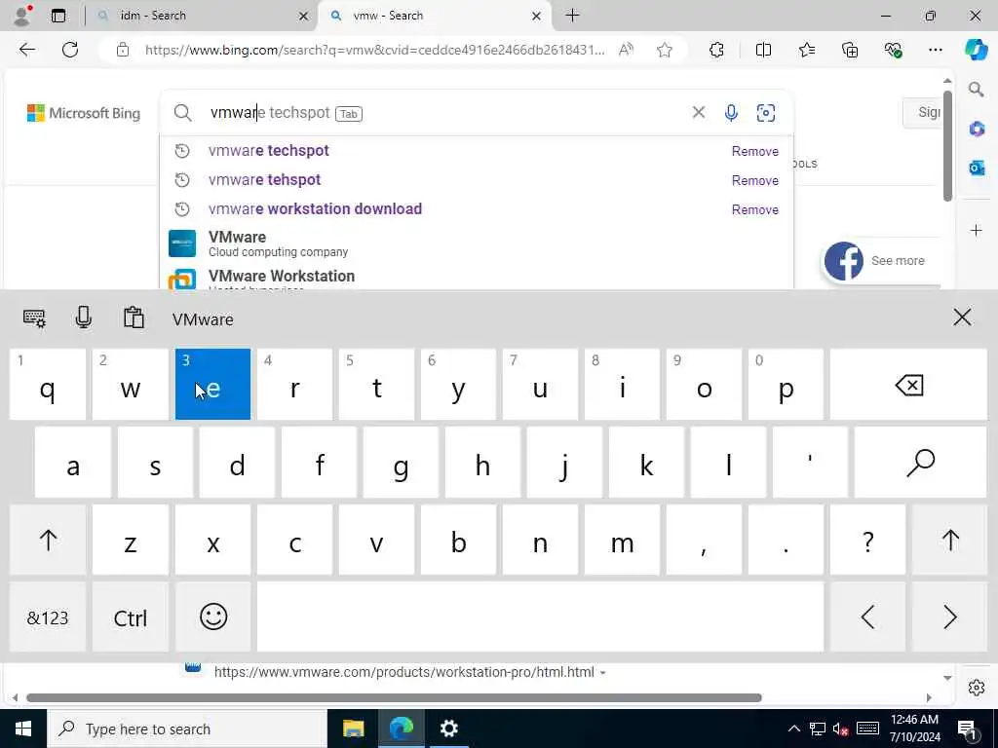998x748 pixels.
Task: Tap the left Shift key
Action: 48,540
